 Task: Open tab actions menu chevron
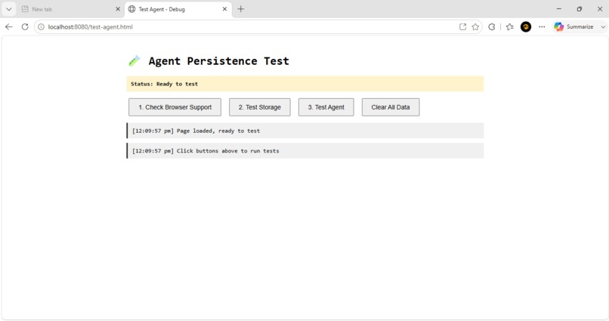click(x=8, y=9)
